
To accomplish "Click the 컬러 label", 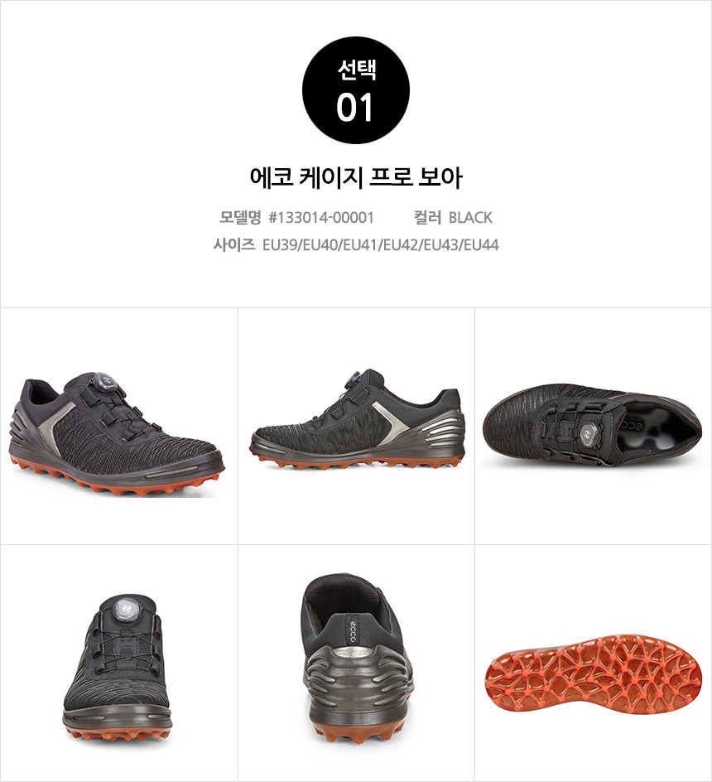I will pyautogui.click(x=427, y=217).
